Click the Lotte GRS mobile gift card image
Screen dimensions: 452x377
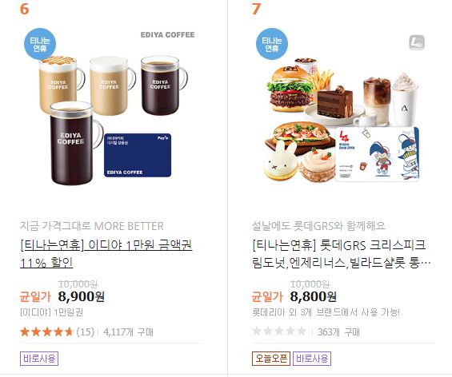click(378, 154)
